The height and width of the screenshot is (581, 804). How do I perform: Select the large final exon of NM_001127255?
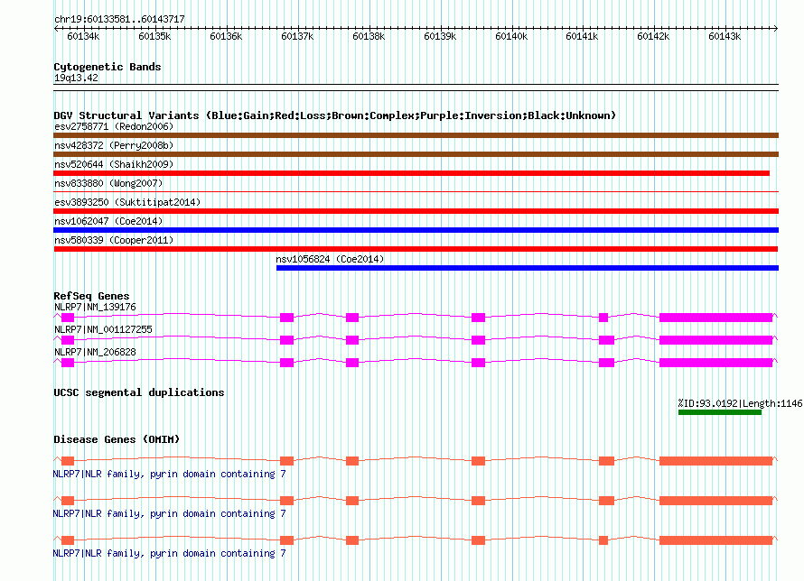715,340
